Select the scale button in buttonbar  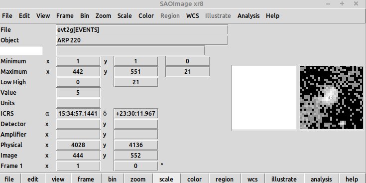click(x=166, y=179)
